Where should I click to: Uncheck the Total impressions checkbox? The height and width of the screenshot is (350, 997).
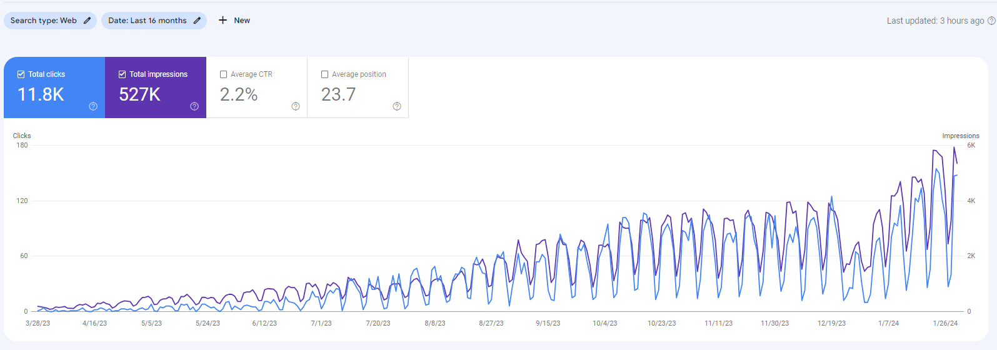[123, 74]
